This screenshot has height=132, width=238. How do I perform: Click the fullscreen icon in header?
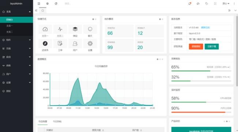pyautogui.click(x=215, y=4)
